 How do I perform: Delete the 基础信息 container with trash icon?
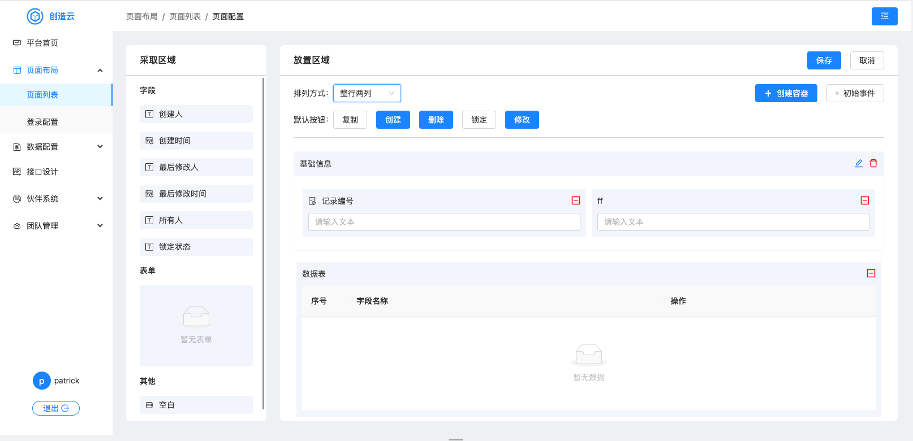(x=873, y=163)
